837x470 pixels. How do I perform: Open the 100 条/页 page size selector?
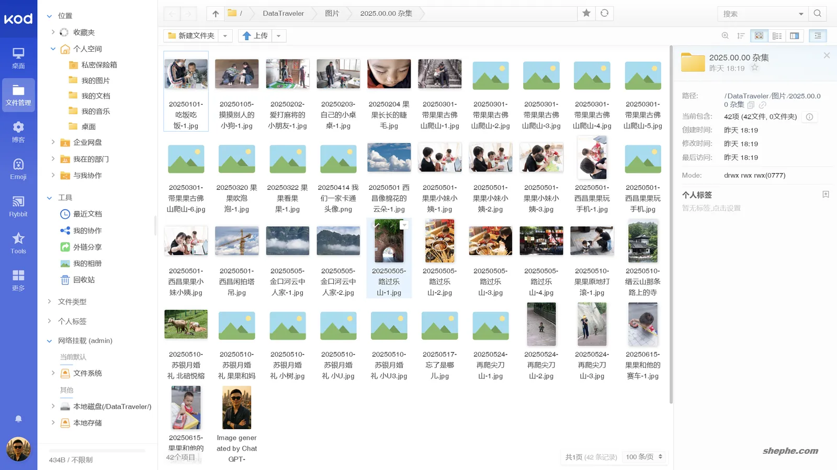[644, 457]
